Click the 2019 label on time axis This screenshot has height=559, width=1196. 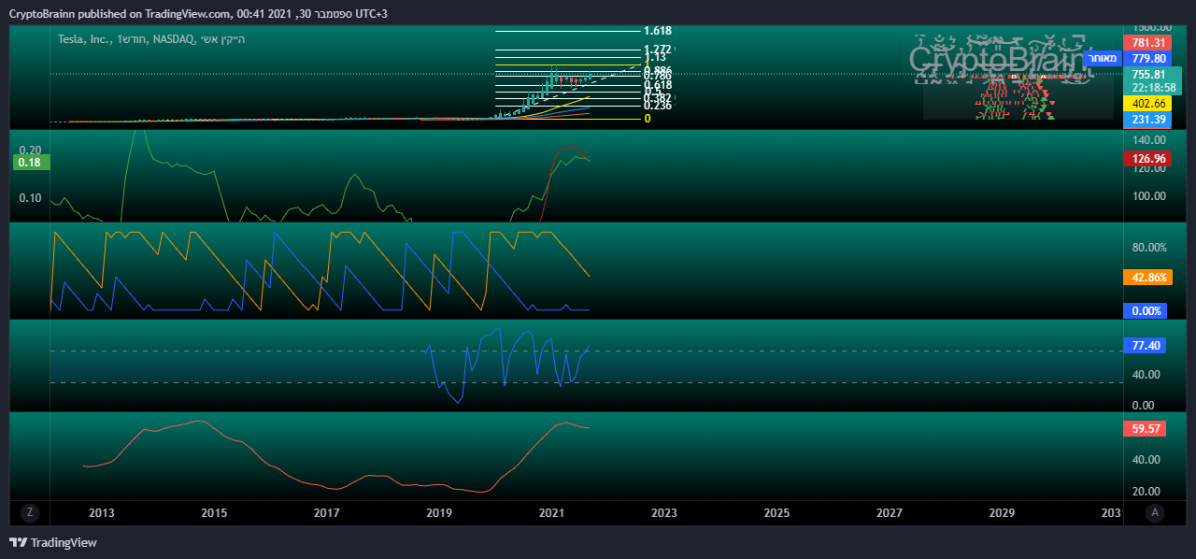(439, 513)
